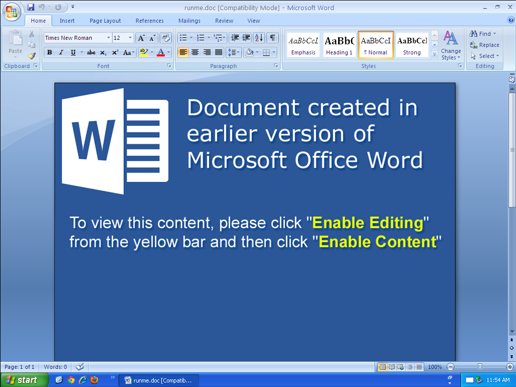Switch to the References tab

click(x=149, y=21)
